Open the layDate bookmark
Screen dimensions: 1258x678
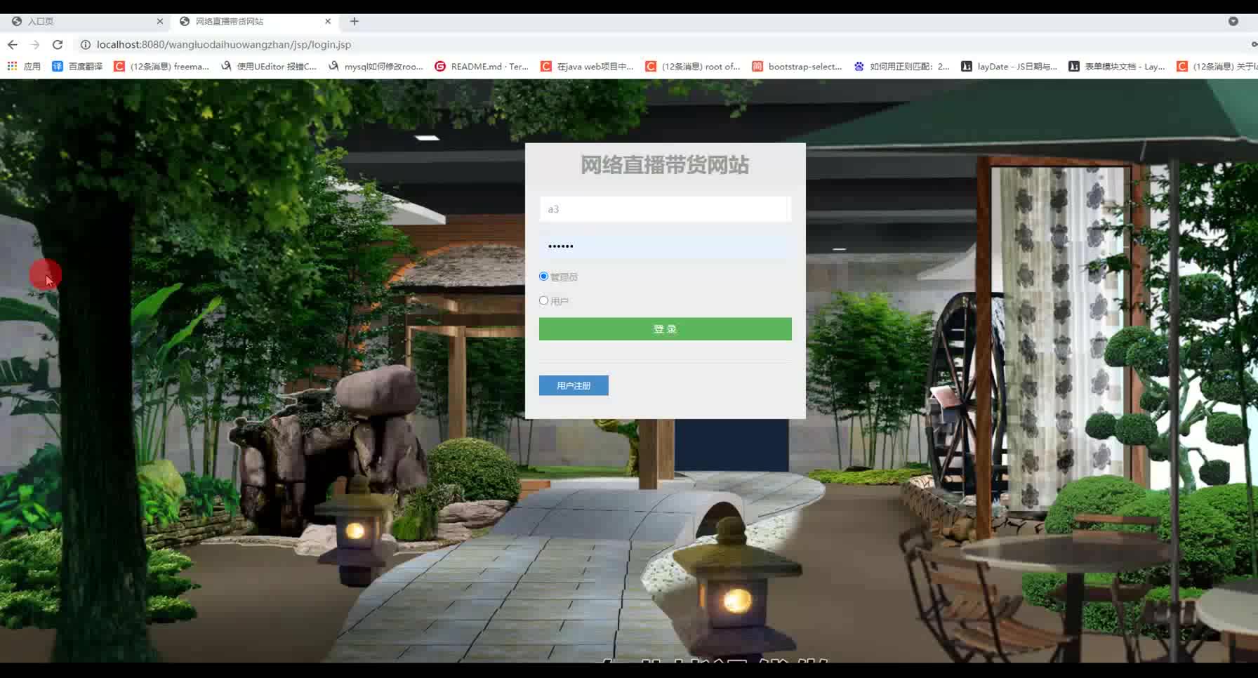click(1009, 66)
